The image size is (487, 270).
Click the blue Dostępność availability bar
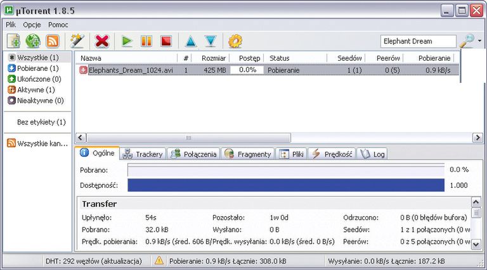coord(286,185)
